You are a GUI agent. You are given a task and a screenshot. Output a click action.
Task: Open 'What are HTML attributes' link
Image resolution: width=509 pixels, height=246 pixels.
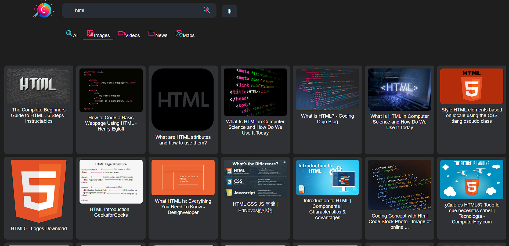tap(183, 140)
